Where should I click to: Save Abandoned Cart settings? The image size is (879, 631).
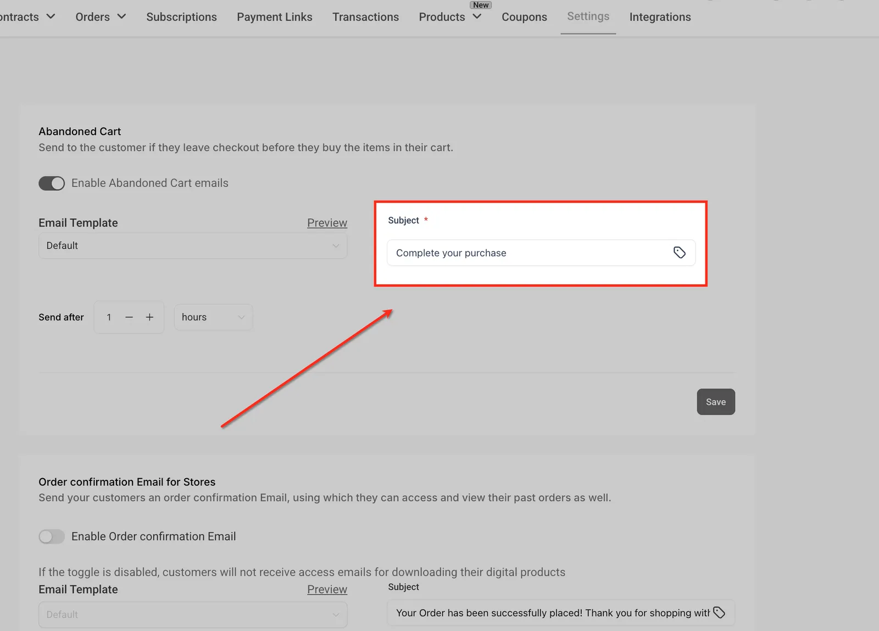coord(716,402)
